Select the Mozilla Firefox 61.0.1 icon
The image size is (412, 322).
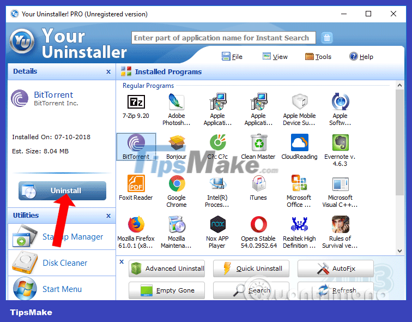tap(136, 224)
